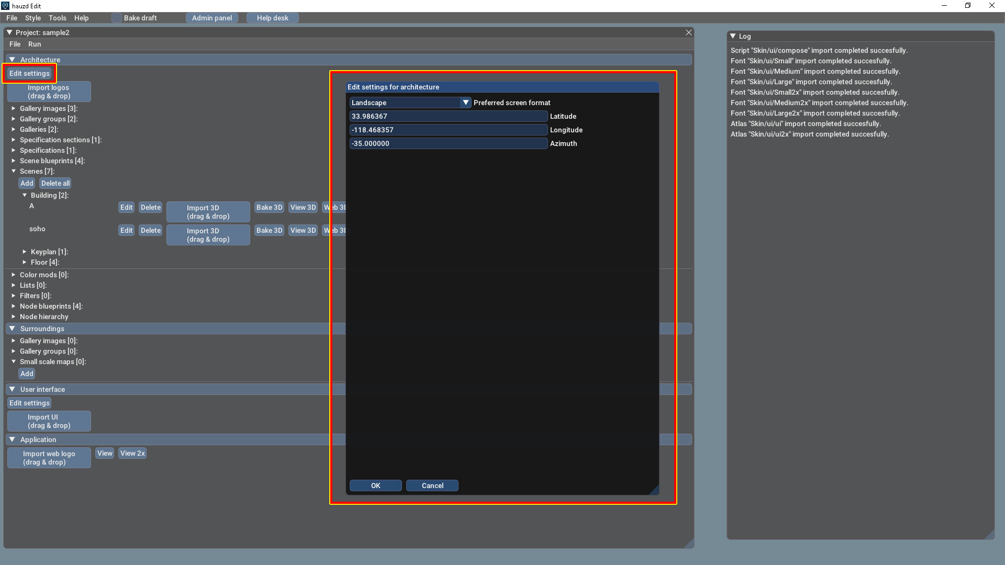Click Bake 3D for scene soho
Viewport: 1005px width, 565px height.
coord(269,230)
